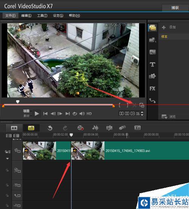Click the Undo arrow in timeline toolbar
189x209 pixels.
pyautogui.click(x=50, y=128)
